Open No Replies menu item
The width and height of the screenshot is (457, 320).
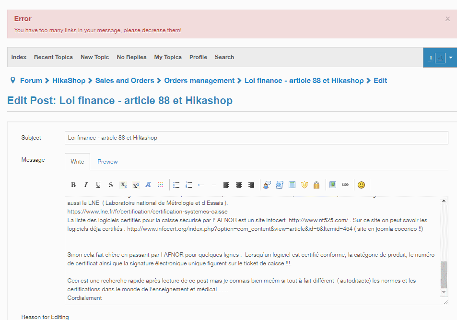pos(131,57)
